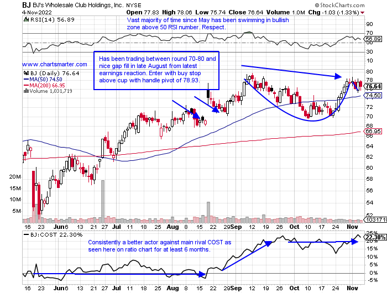
Task: Click the 74.50 moving average axis tag
Action: tap(373, 95)
